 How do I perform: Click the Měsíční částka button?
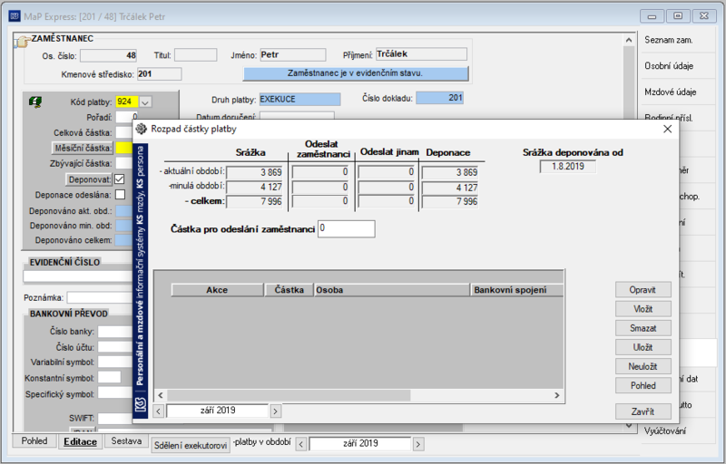point(83,148)
